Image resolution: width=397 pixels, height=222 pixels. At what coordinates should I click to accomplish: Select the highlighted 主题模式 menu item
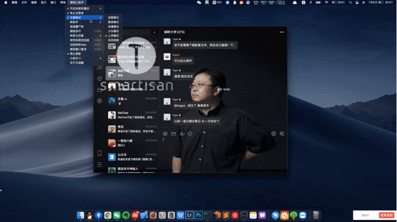point(84,17)
